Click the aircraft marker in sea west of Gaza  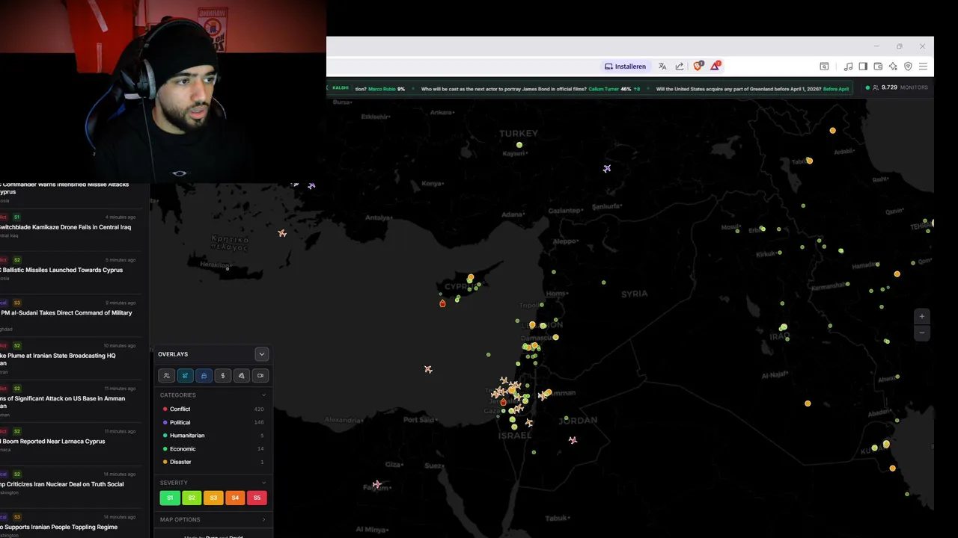(x=428, y=369)
